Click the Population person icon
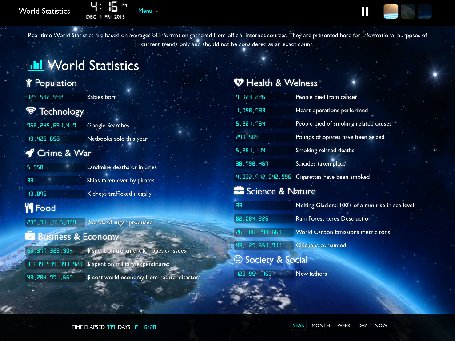The width and height of the screenshot is (455, 341). (x=28, y=83)
